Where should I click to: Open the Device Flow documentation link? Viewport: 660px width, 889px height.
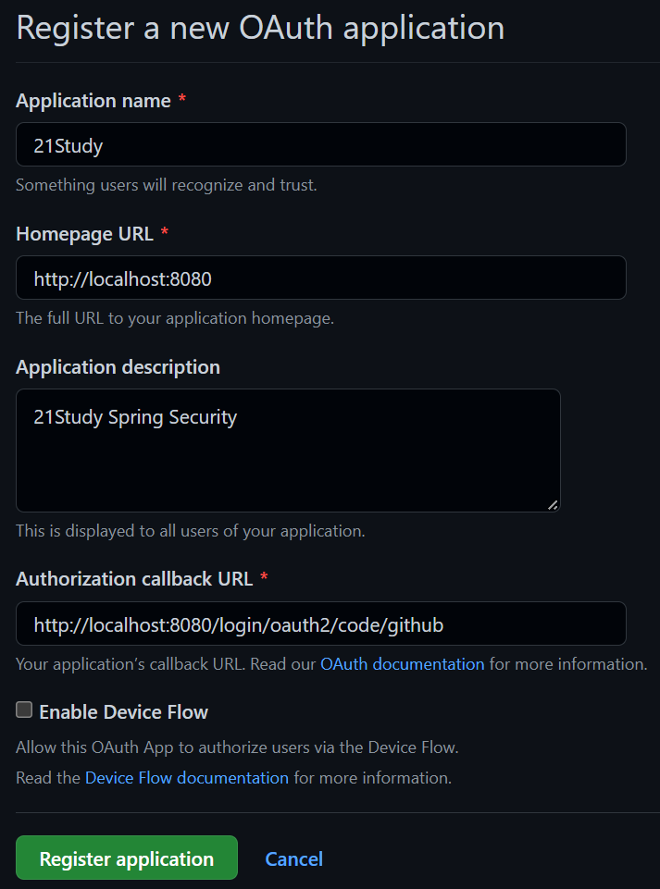click(x=186, y=777)
